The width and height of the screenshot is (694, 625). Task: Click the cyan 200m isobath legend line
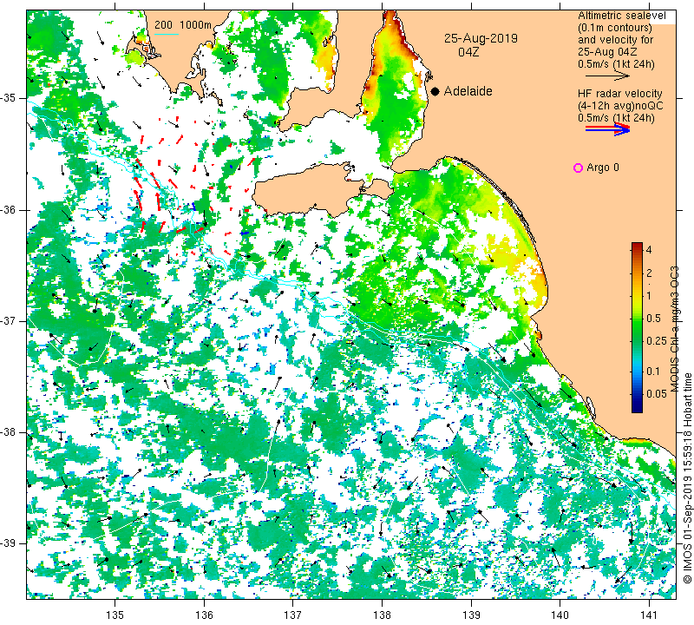[167, 35]
